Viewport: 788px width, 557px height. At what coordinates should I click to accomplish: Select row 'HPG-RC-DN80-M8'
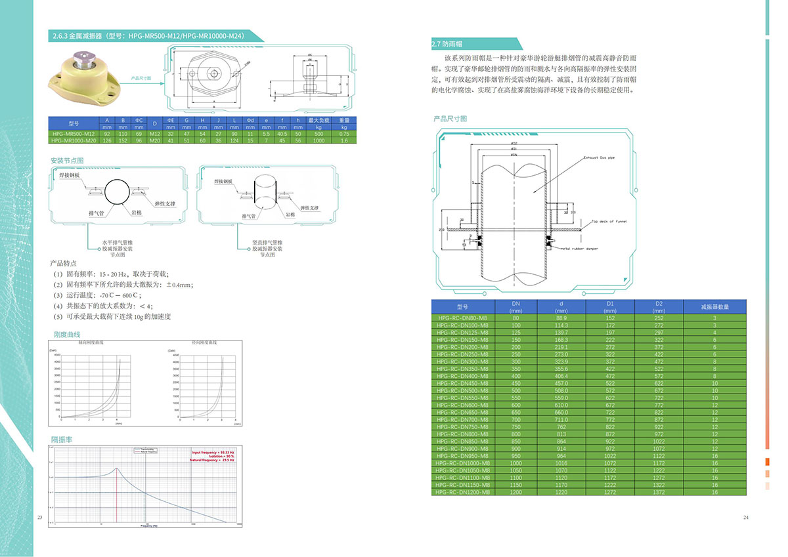click(589, 318)
